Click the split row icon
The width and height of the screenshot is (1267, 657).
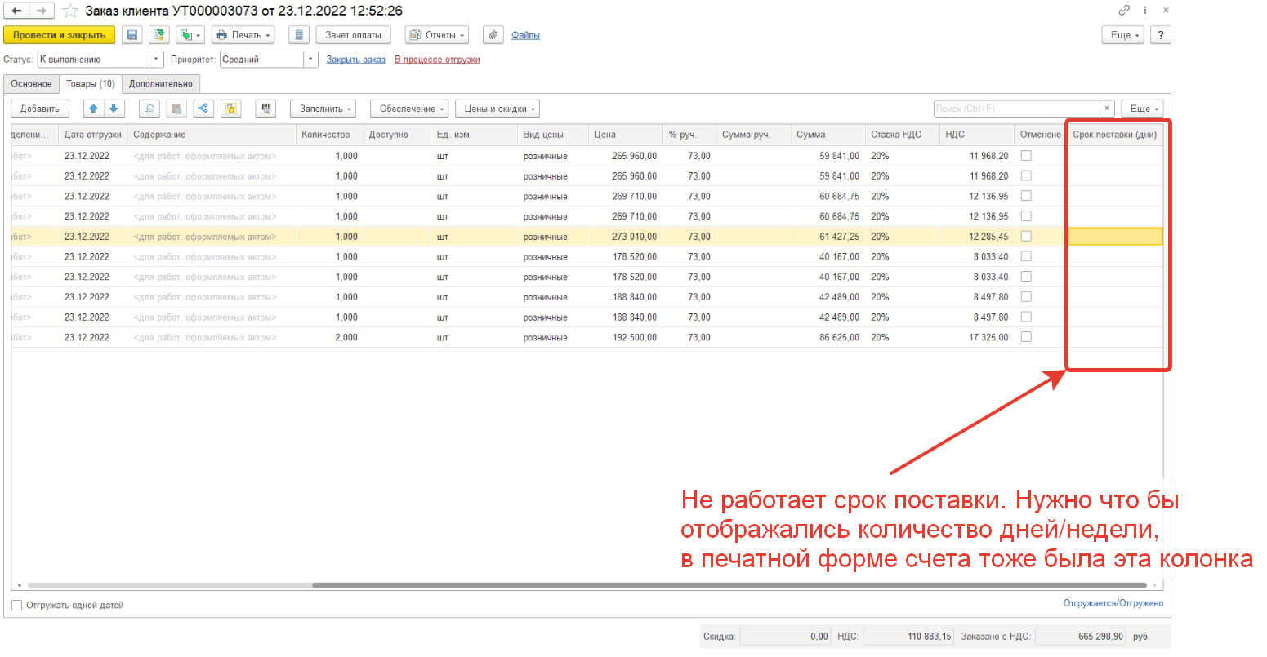[x=203, y=109]
